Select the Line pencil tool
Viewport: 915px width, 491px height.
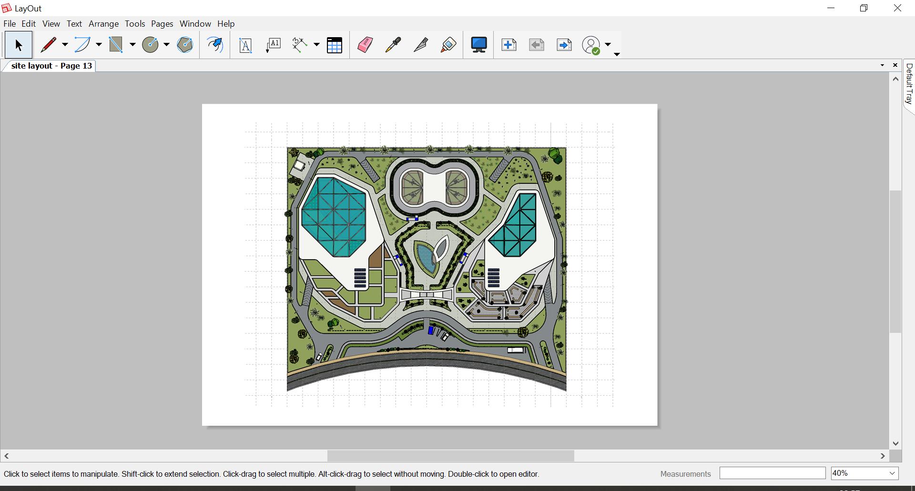pyautogui.click(x=48, y=45)
